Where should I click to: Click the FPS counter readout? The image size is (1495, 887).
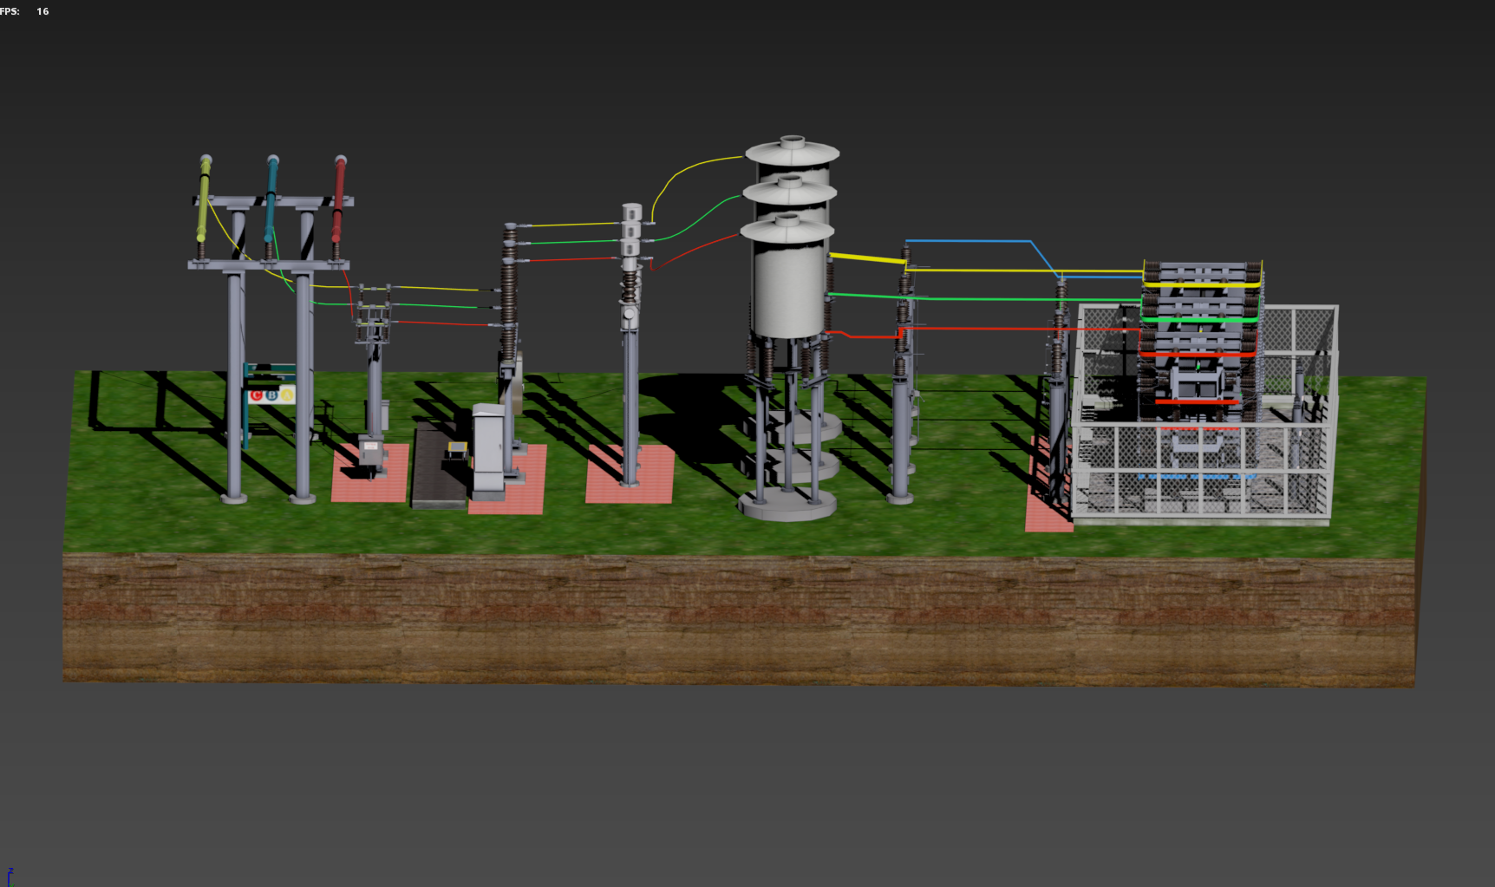[x=24, y=11]
